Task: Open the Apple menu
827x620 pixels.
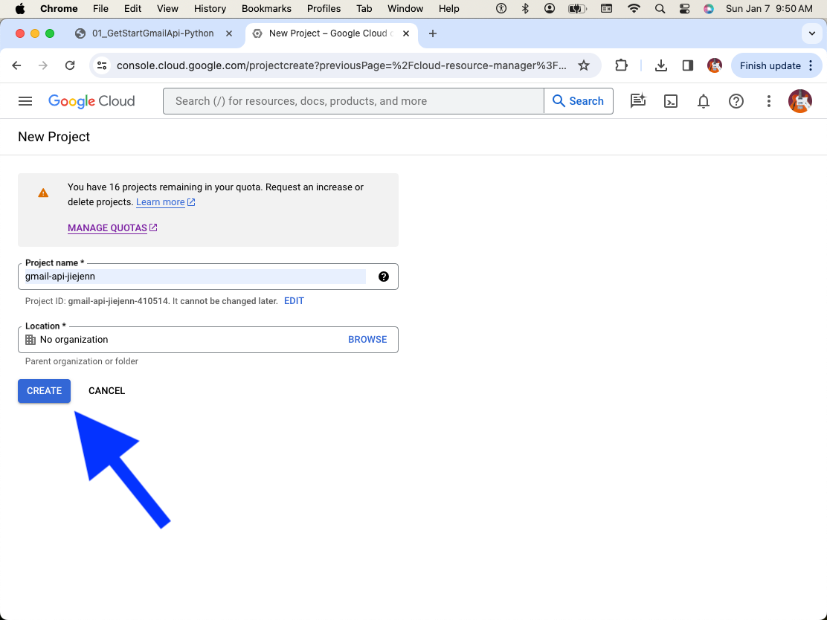Action: [19, 8]
